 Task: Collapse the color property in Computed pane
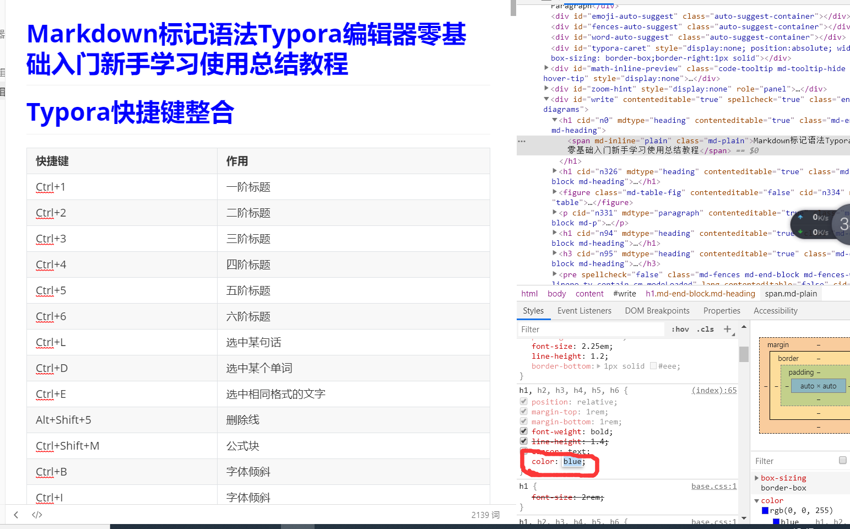pos(757,500)
